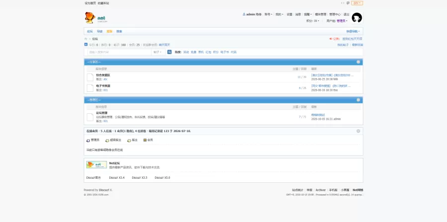Collapse the online members panel
The image size is (447, 222).
[358, 131]
